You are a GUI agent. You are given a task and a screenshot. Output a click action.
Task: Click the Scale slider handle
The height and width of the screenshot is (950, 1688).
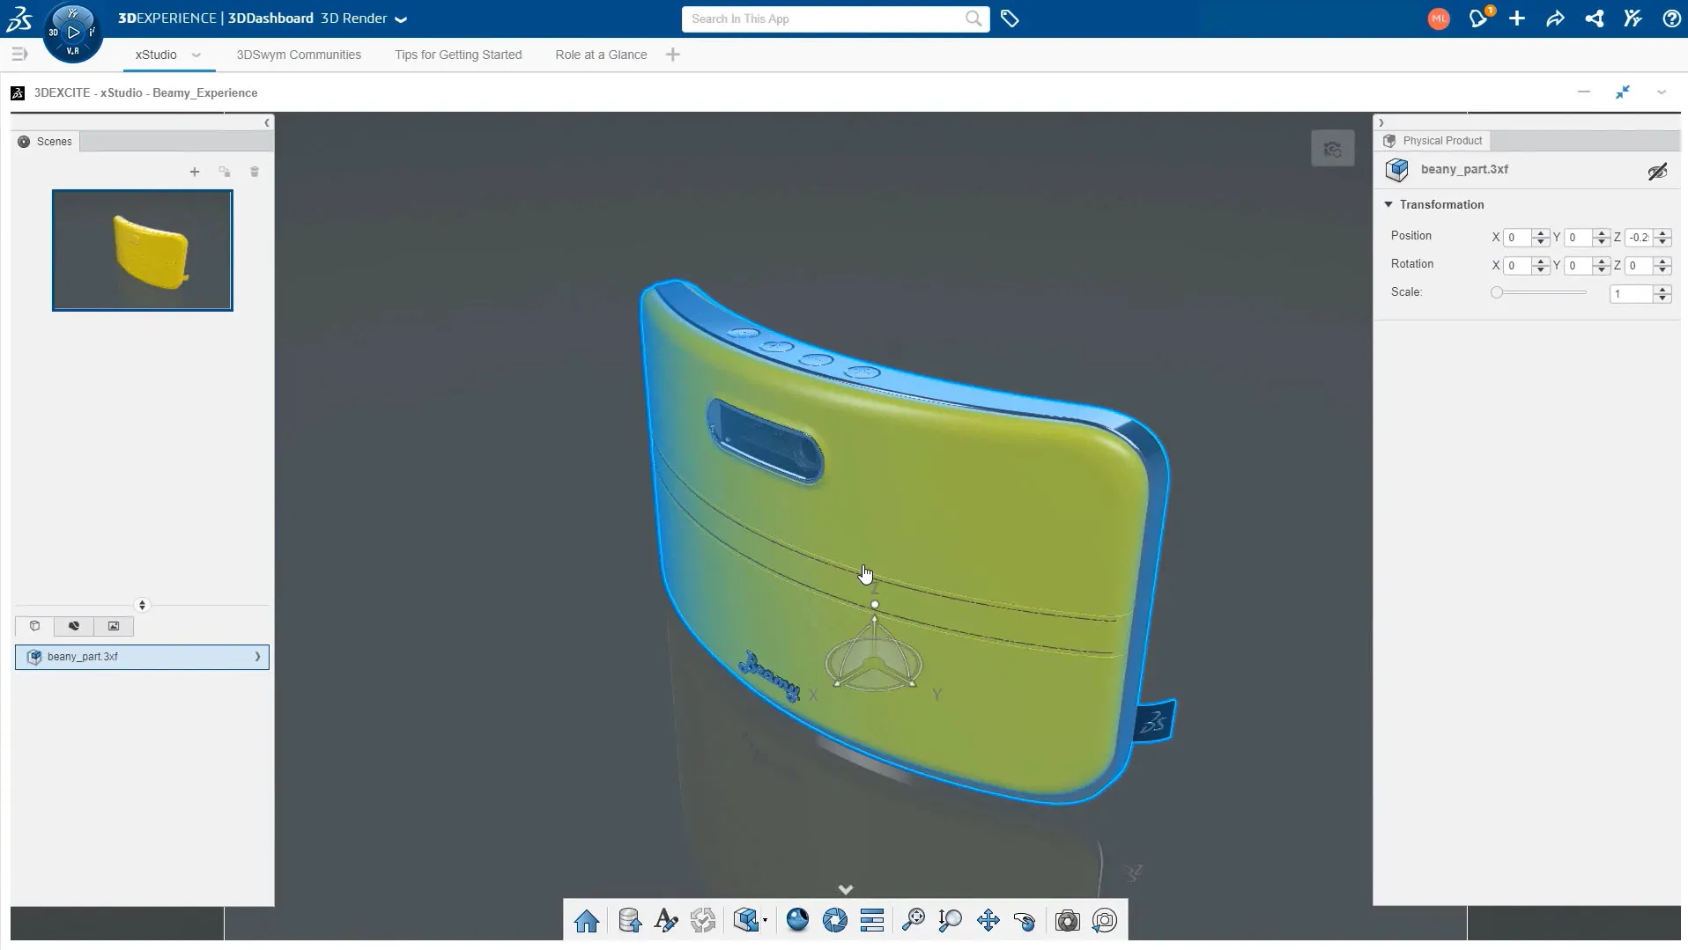click(x=1497, y=292)
